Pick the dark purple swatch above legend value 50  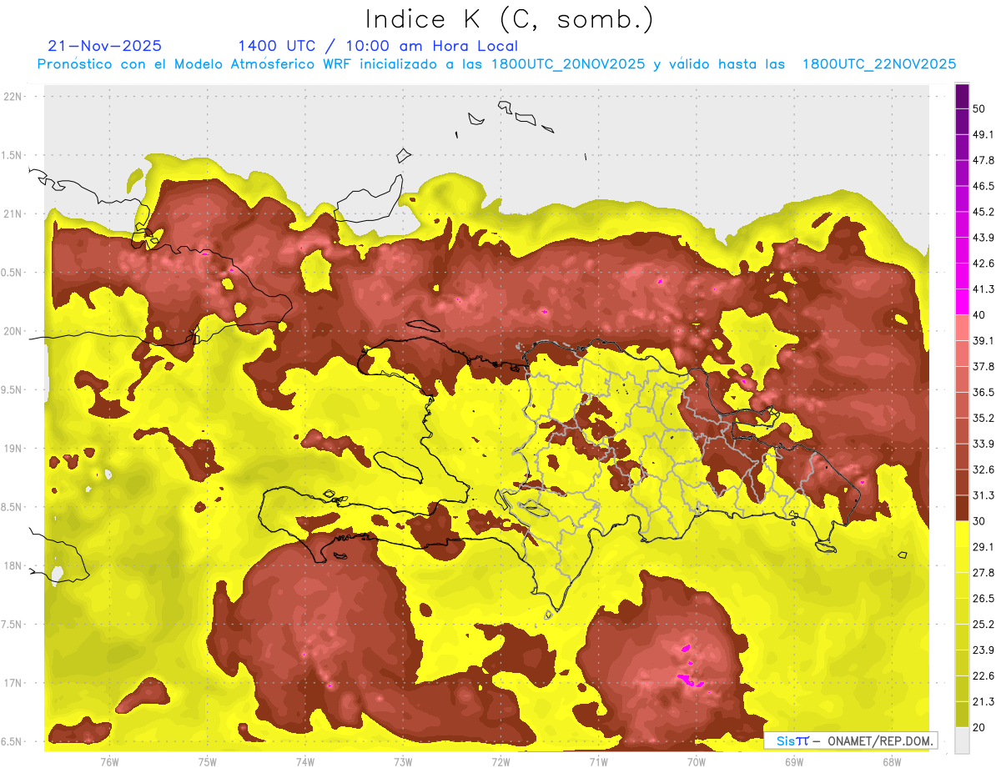[962, 98]
